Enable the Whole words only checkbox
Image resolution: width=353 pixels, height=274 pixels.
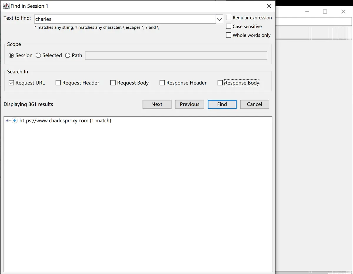point(228,35)
